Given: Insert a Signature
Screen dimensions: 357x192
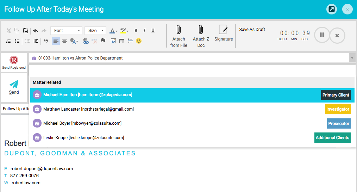Looking at the screenshot, I should [224, 33].
